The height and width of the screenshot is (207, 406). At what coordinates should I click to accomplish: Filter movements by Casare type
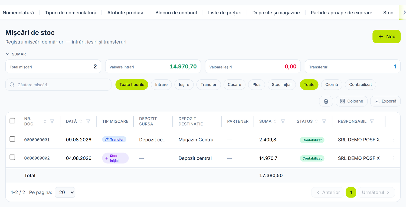[234, 85]
